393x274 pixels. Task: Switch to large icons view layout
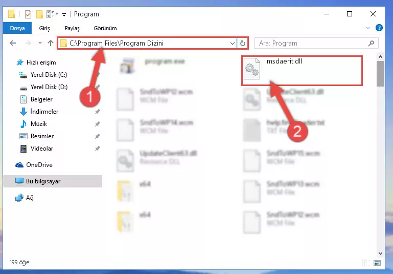[377, 263]
